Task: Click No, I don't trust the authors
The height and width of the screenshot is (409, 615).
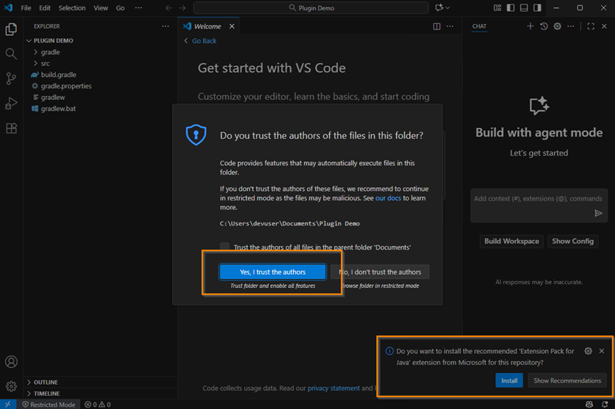Action: coord(380,272)
